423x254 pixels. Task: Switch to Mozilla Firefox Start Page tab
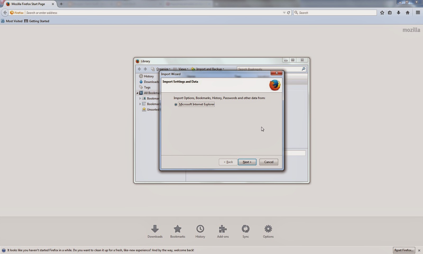click(x=28, y=4)
